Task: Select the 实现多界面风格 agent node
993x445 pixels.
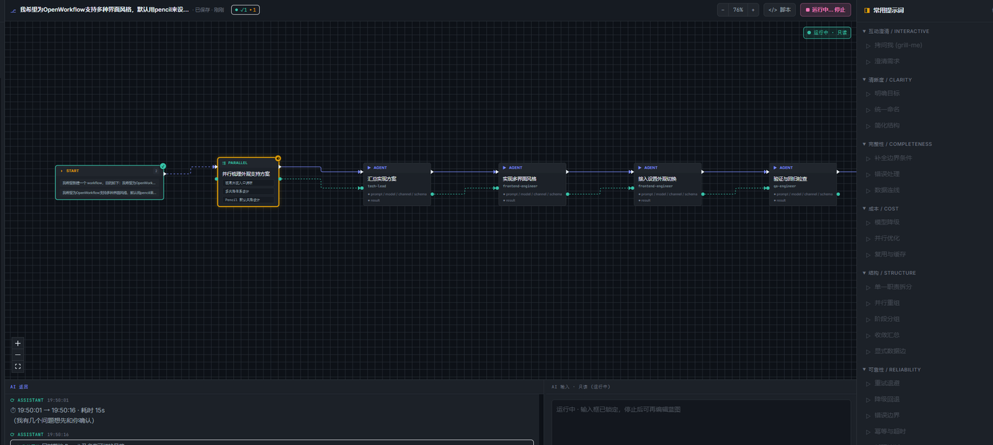Action: (x=532, y=184)
